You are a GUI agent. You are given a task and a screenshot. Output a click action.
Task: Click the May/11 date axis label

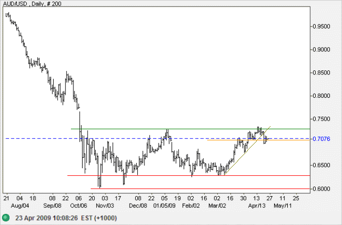click(x=283, y=206)
